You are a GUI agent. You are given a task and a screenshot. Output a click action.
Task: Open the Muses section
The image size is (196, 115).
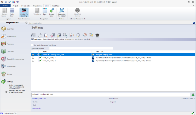click(x=9, y=74)
